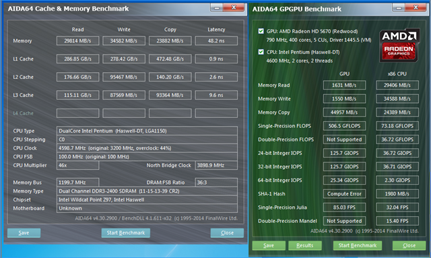
Task: Click the Memory Type DDR3-2400 field
Action: [x=147, y=191]
